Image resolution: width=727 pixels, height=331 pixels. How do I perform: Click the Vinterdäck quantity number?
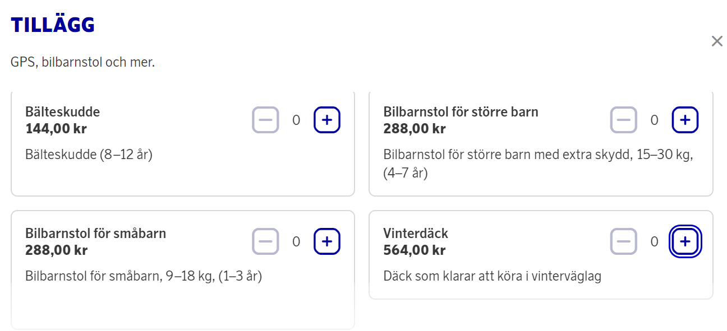[654, 241]
